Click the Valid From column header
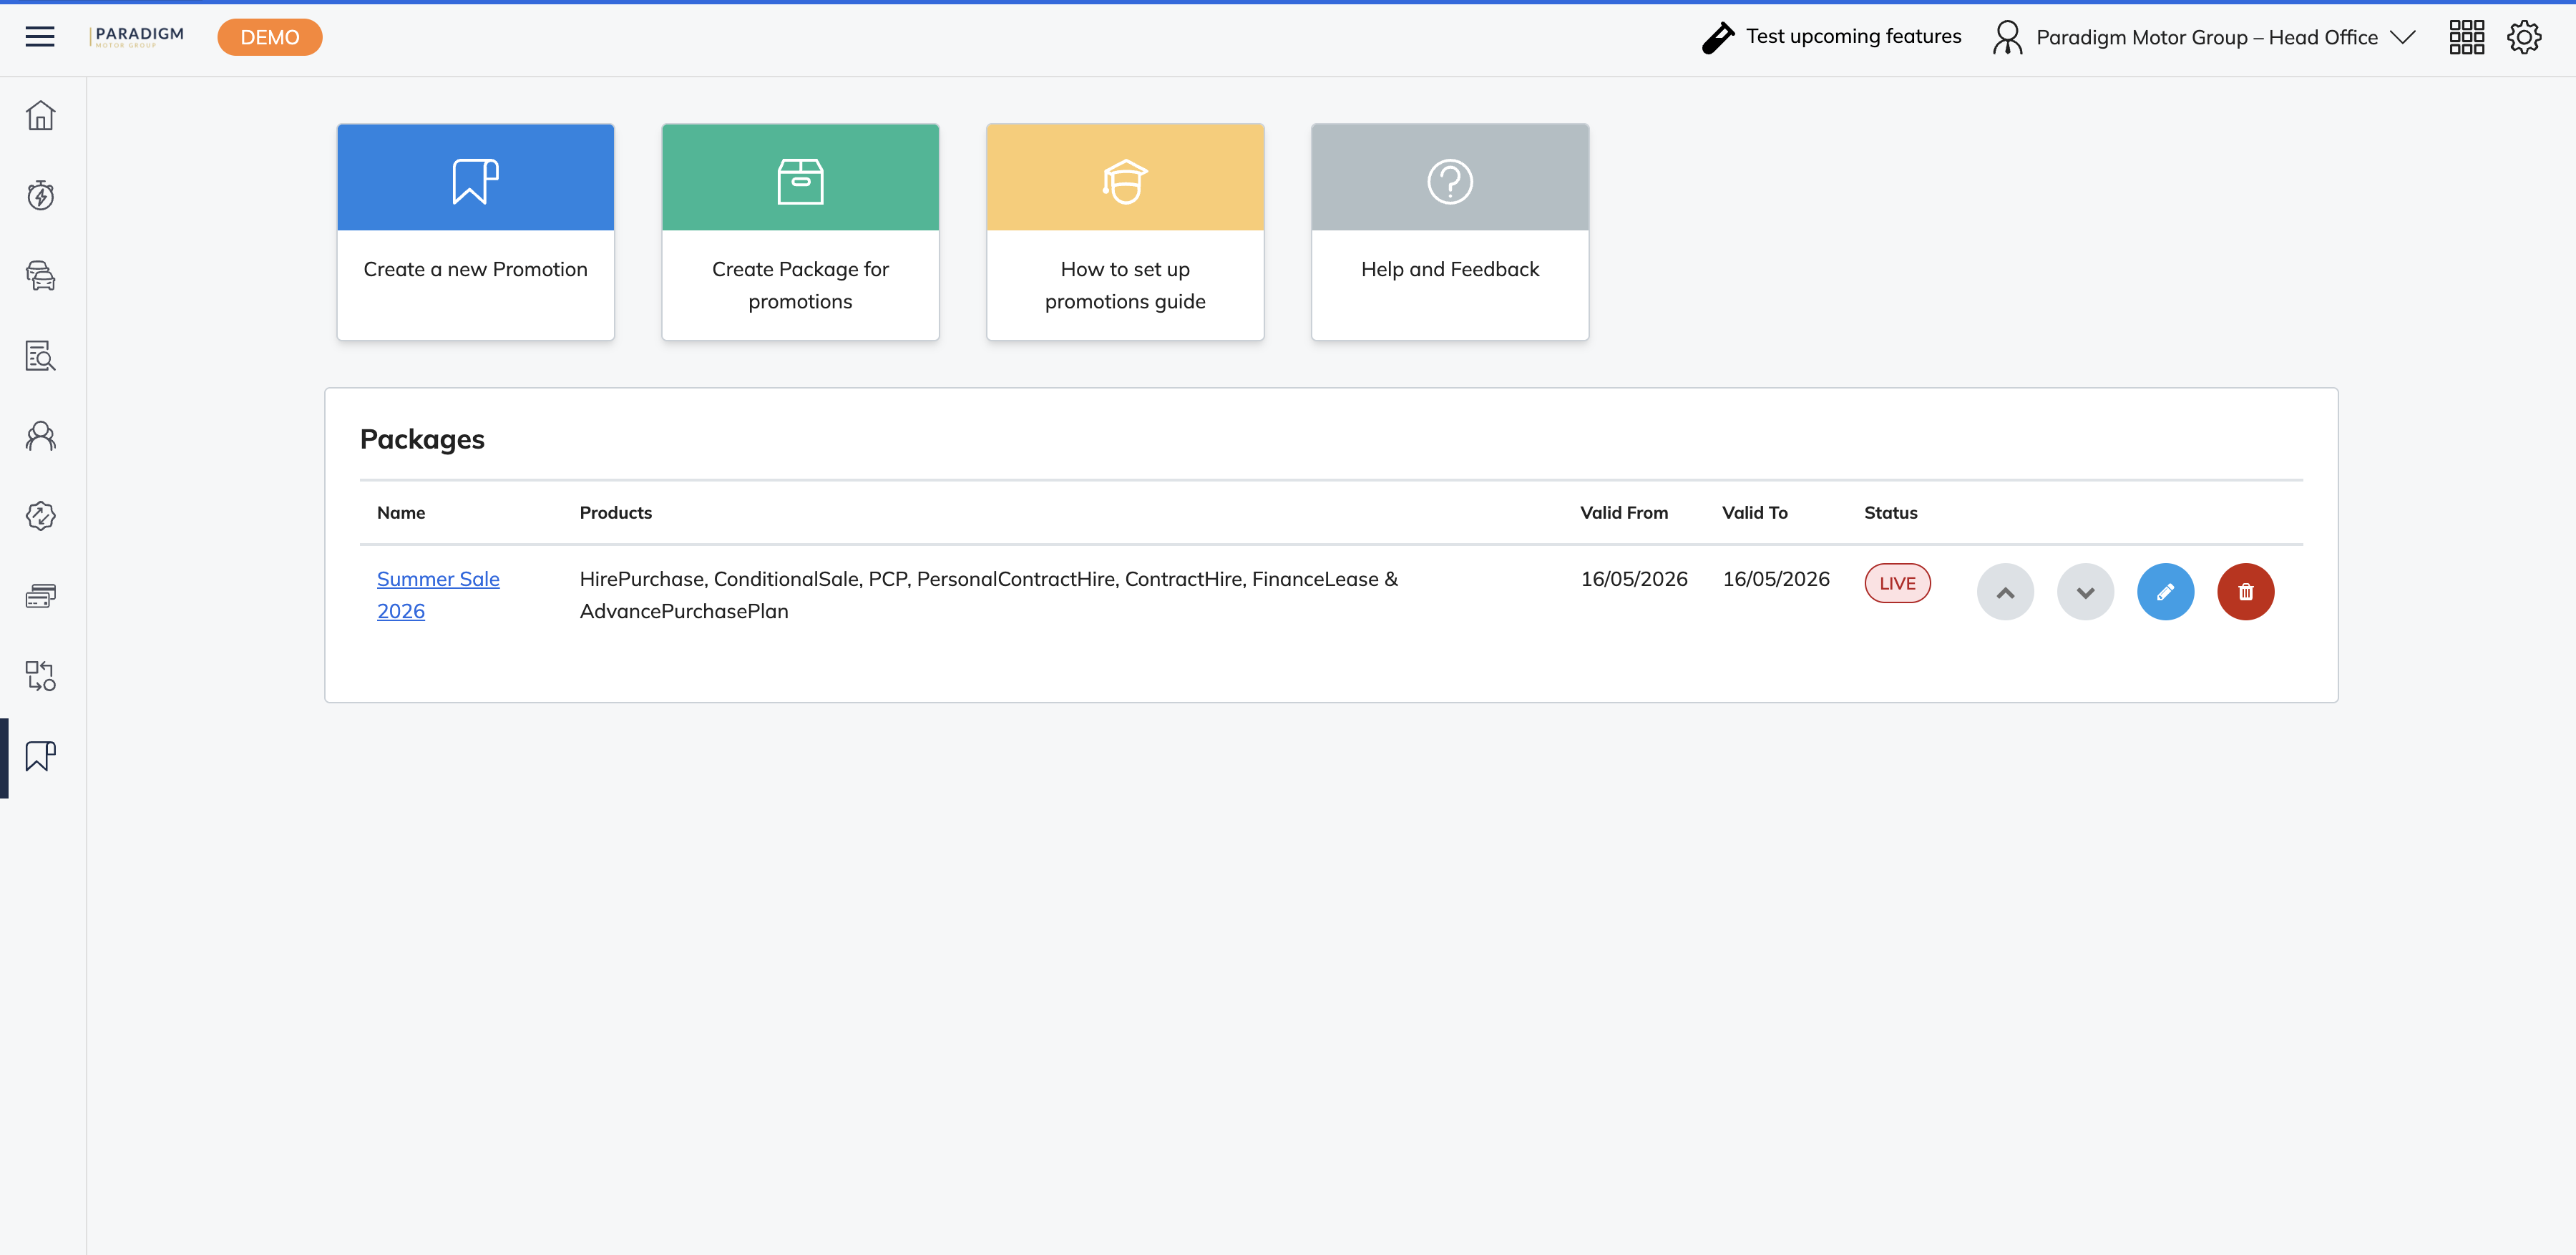Screen dimensions: 2576x1255 tap(1624, 513)
